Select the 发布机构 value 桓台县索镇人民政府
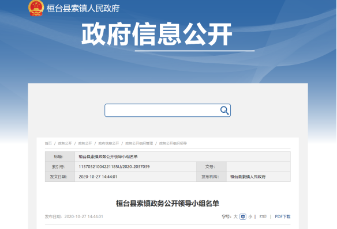 click(248, 177)
